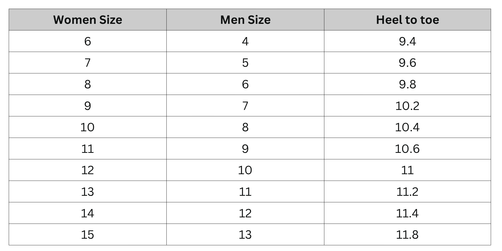Select Heel to toe cell 9.4
This screenshot has height=251, width=502.
click(x=407, y=41)
